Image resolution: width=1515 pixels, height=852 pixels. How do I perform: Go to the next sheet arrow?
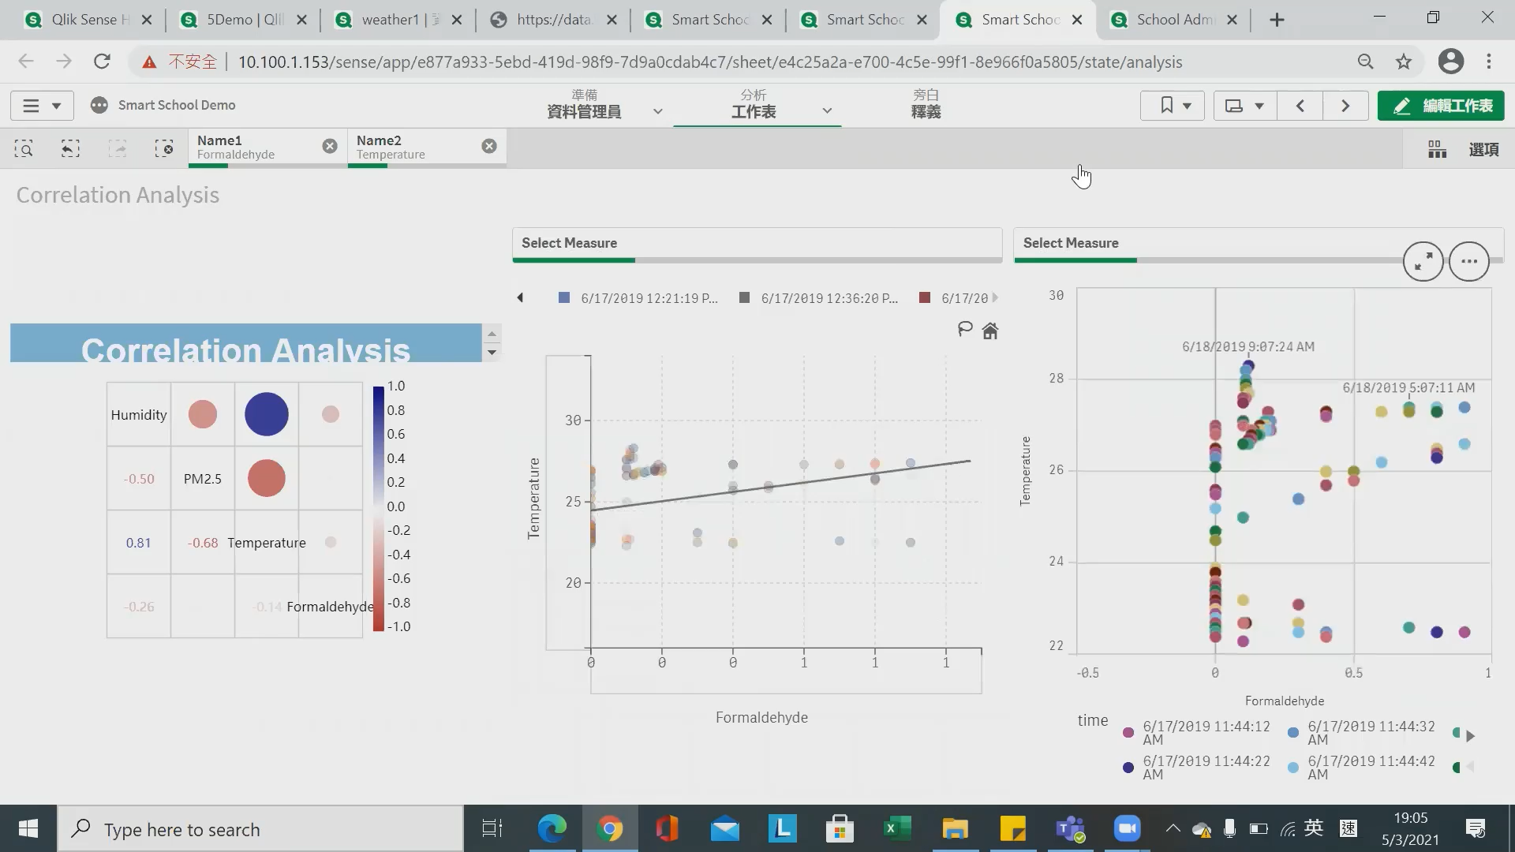(1345, 106)
